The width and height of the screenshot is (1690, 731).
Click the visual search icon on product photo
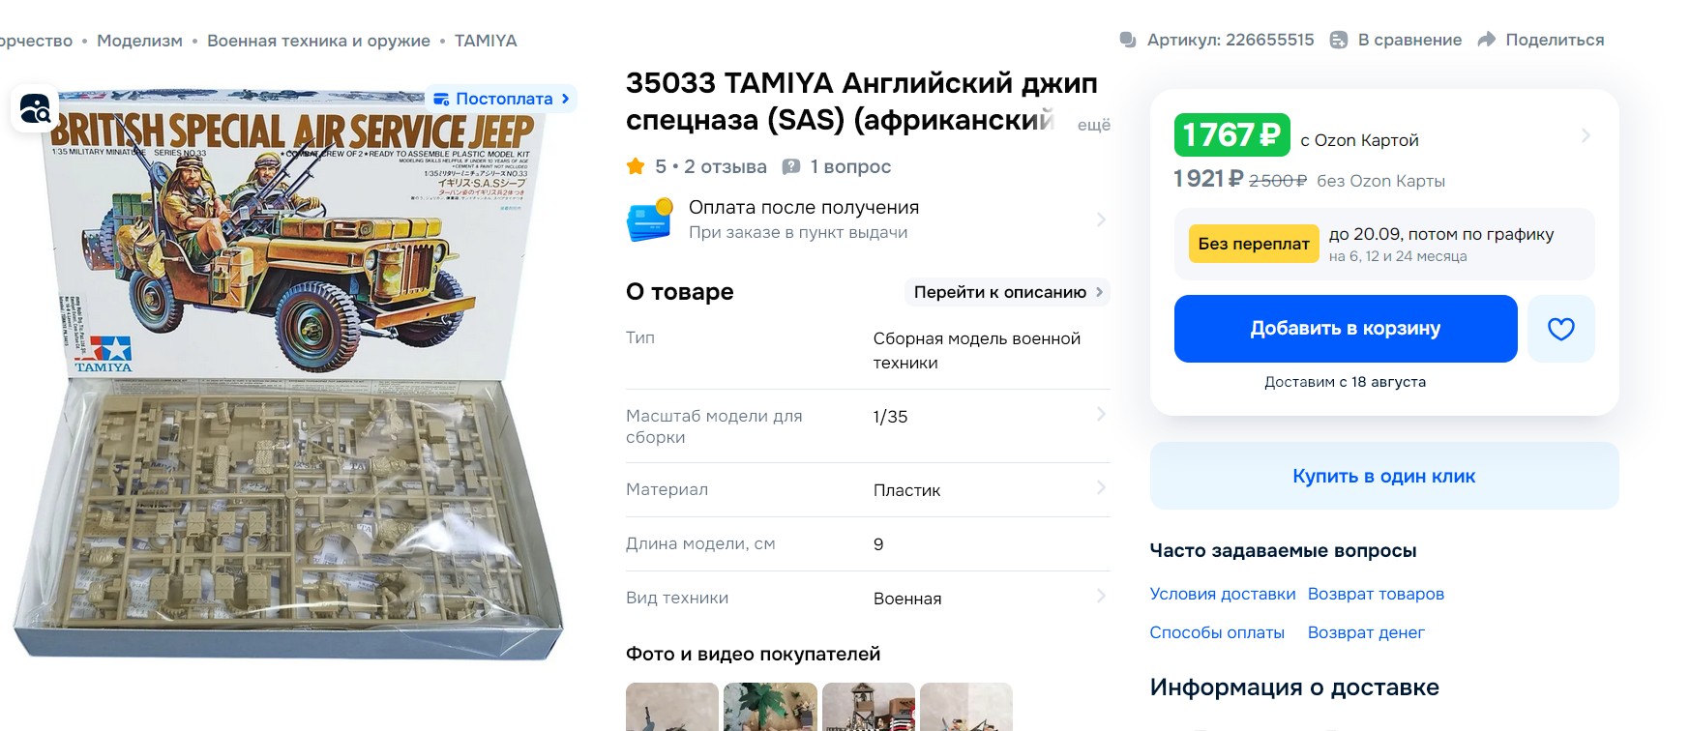[x=35, y=109]
